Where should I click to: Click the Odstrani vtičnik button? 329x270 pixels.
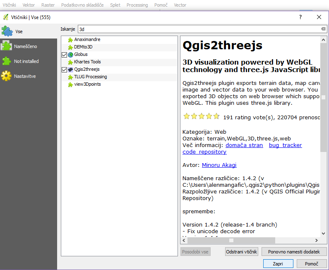point(242,251)
